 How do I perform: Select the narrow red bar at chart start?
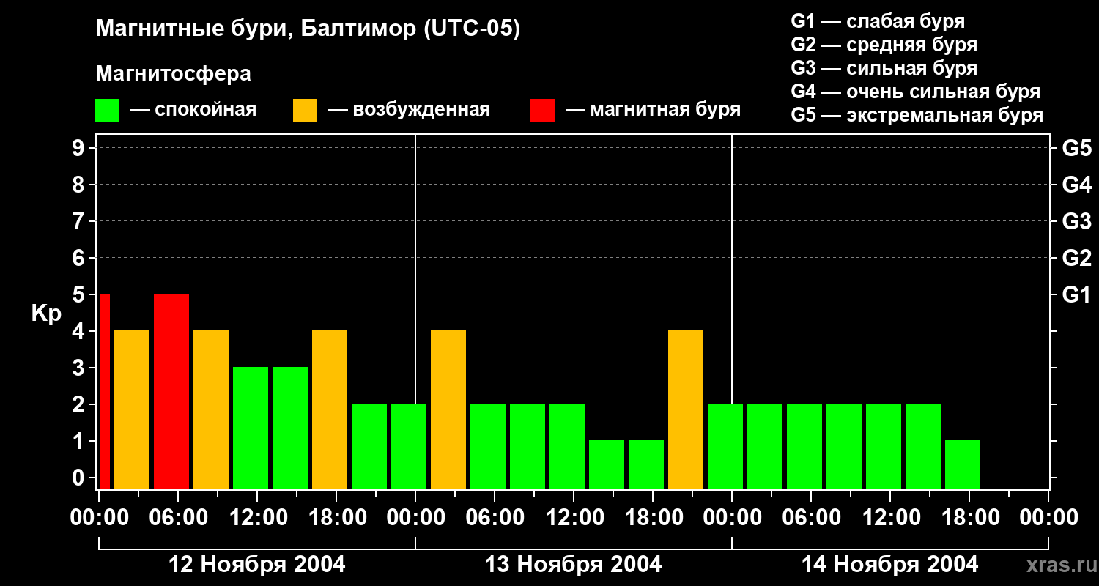tap(104, 391)
